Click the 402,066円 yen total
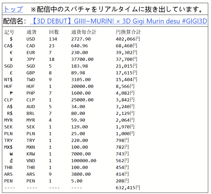Viewport: 211px width, 194px height. click(128, 39)
